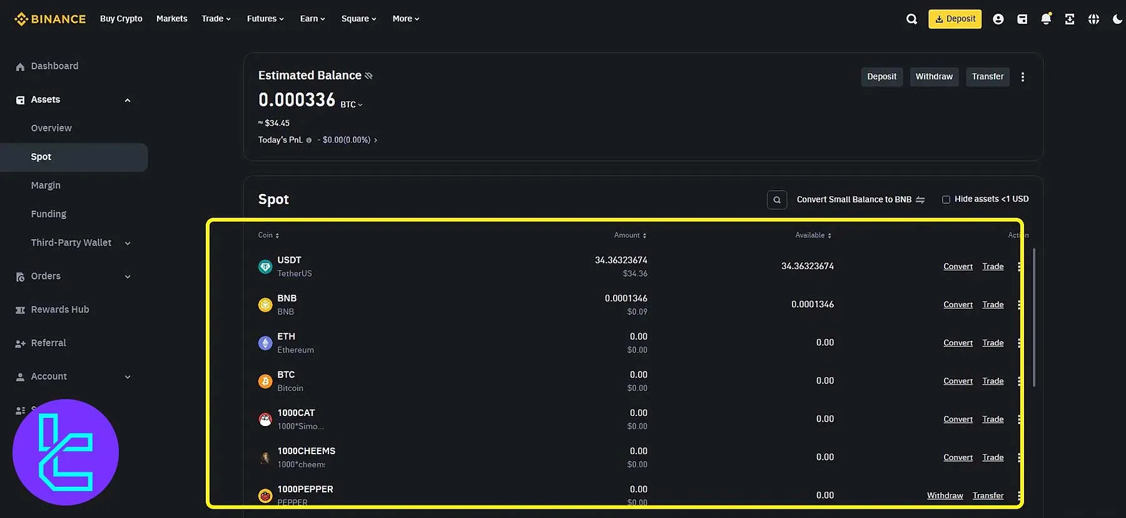Open the wallet icon in header
The width and height of the screenshot is (1126, 518).
(1022, 19)
